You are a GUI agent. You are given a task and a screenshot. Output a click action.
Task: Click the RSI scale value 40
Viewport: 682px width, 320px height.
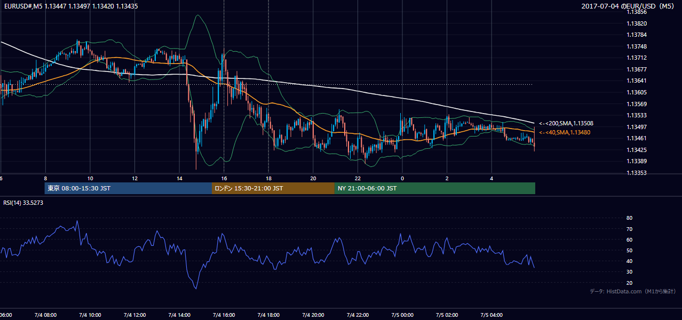tap(629, 261)
